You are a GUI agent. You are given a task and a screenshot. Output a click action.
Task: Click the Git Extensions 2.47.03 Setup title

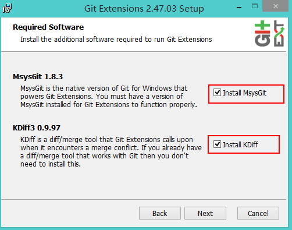[x=144, y=9]
